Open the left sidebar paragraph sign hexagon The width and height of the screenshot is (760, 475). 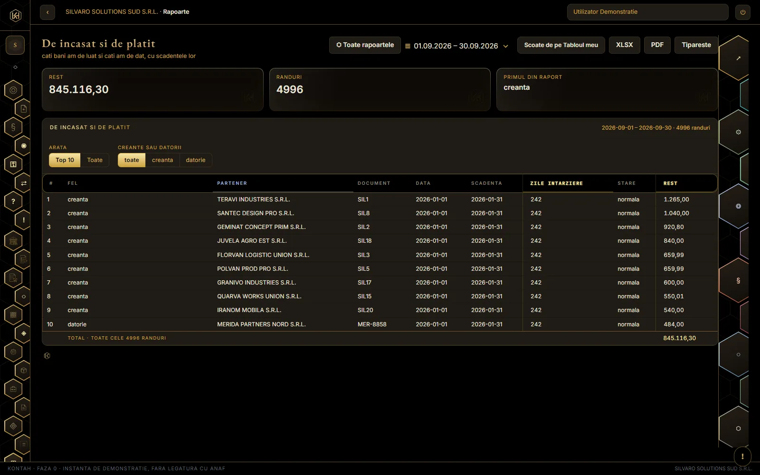click(x=13, y=127)
